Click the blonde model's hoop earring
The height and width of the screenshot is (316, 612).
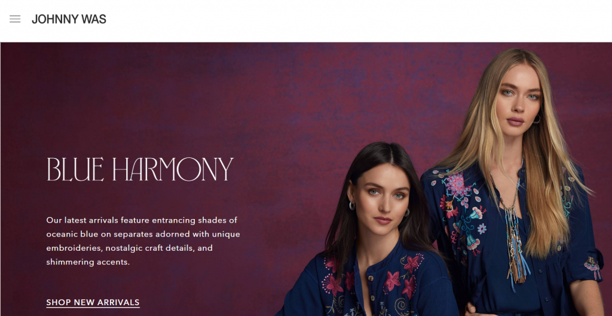(537, 118)
